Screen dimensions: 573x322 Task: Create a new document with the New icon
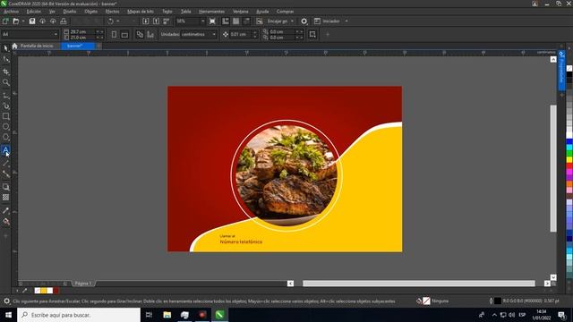tap(5, 21)
